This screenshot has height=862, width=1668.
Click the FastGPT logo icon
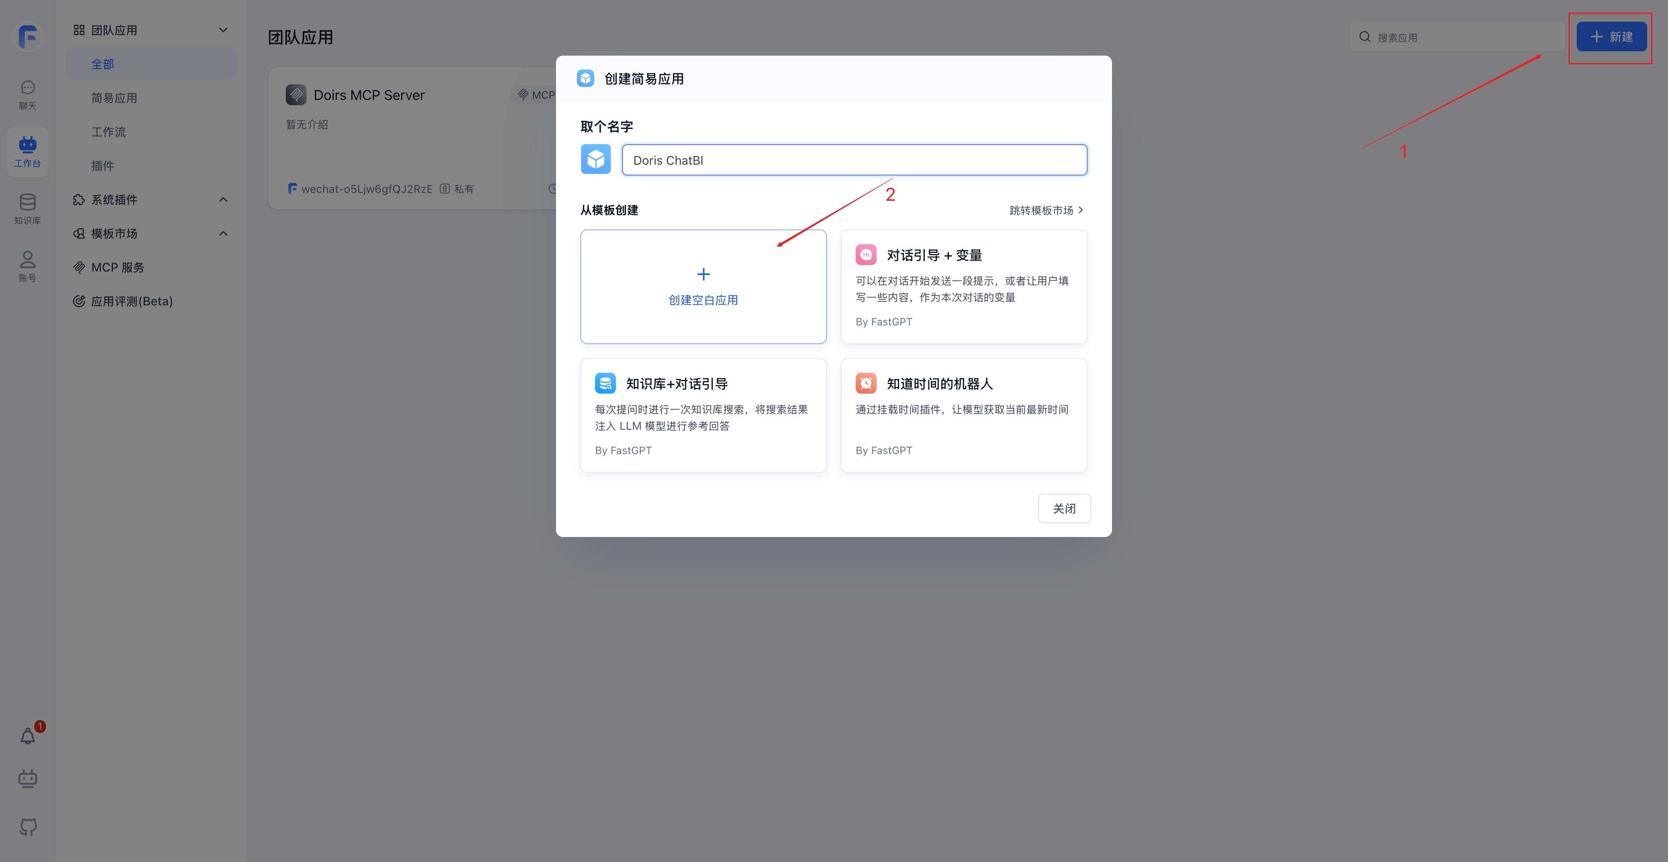(x=28, y=36)
